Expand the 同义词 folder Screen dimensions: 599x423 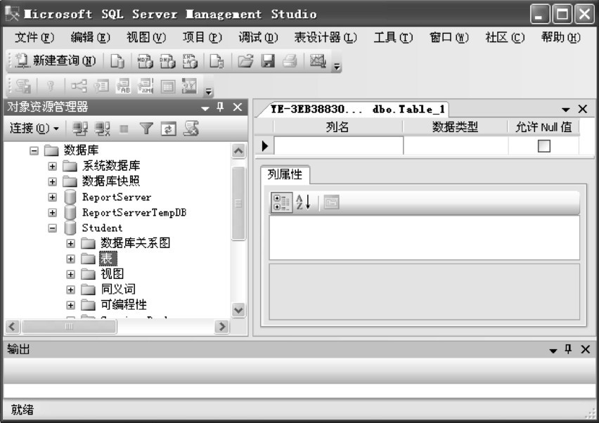(x=71, y=289)
